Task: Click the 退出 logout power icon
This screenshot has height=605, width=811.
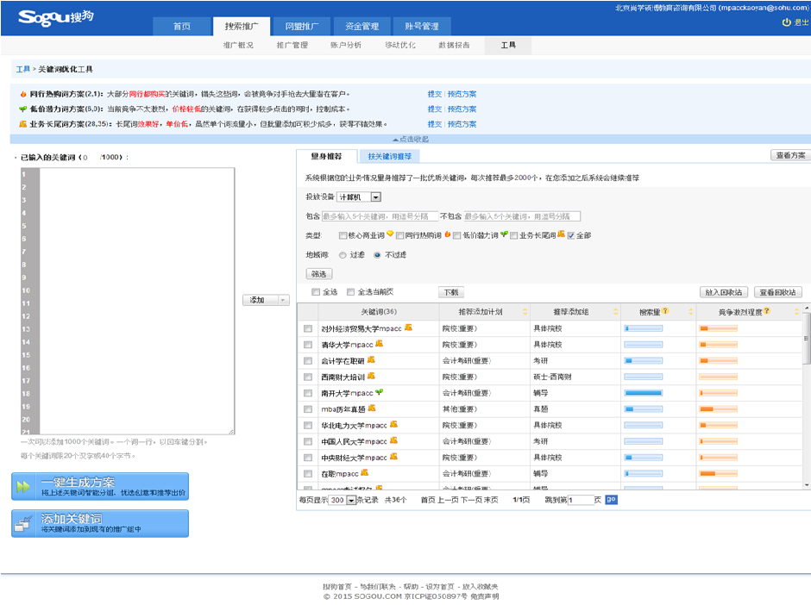Action: [784, 22]
